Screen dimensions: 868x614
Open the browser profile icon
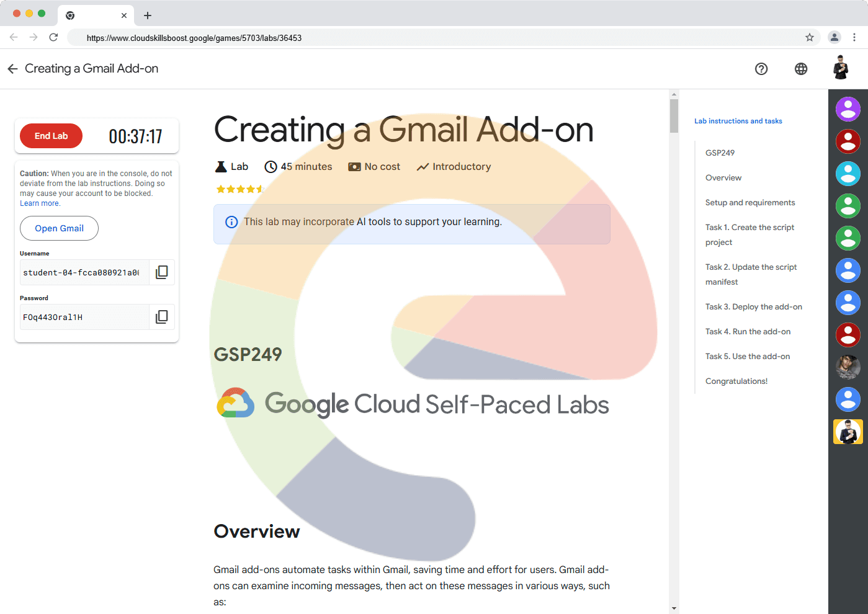tap(834, 37)
